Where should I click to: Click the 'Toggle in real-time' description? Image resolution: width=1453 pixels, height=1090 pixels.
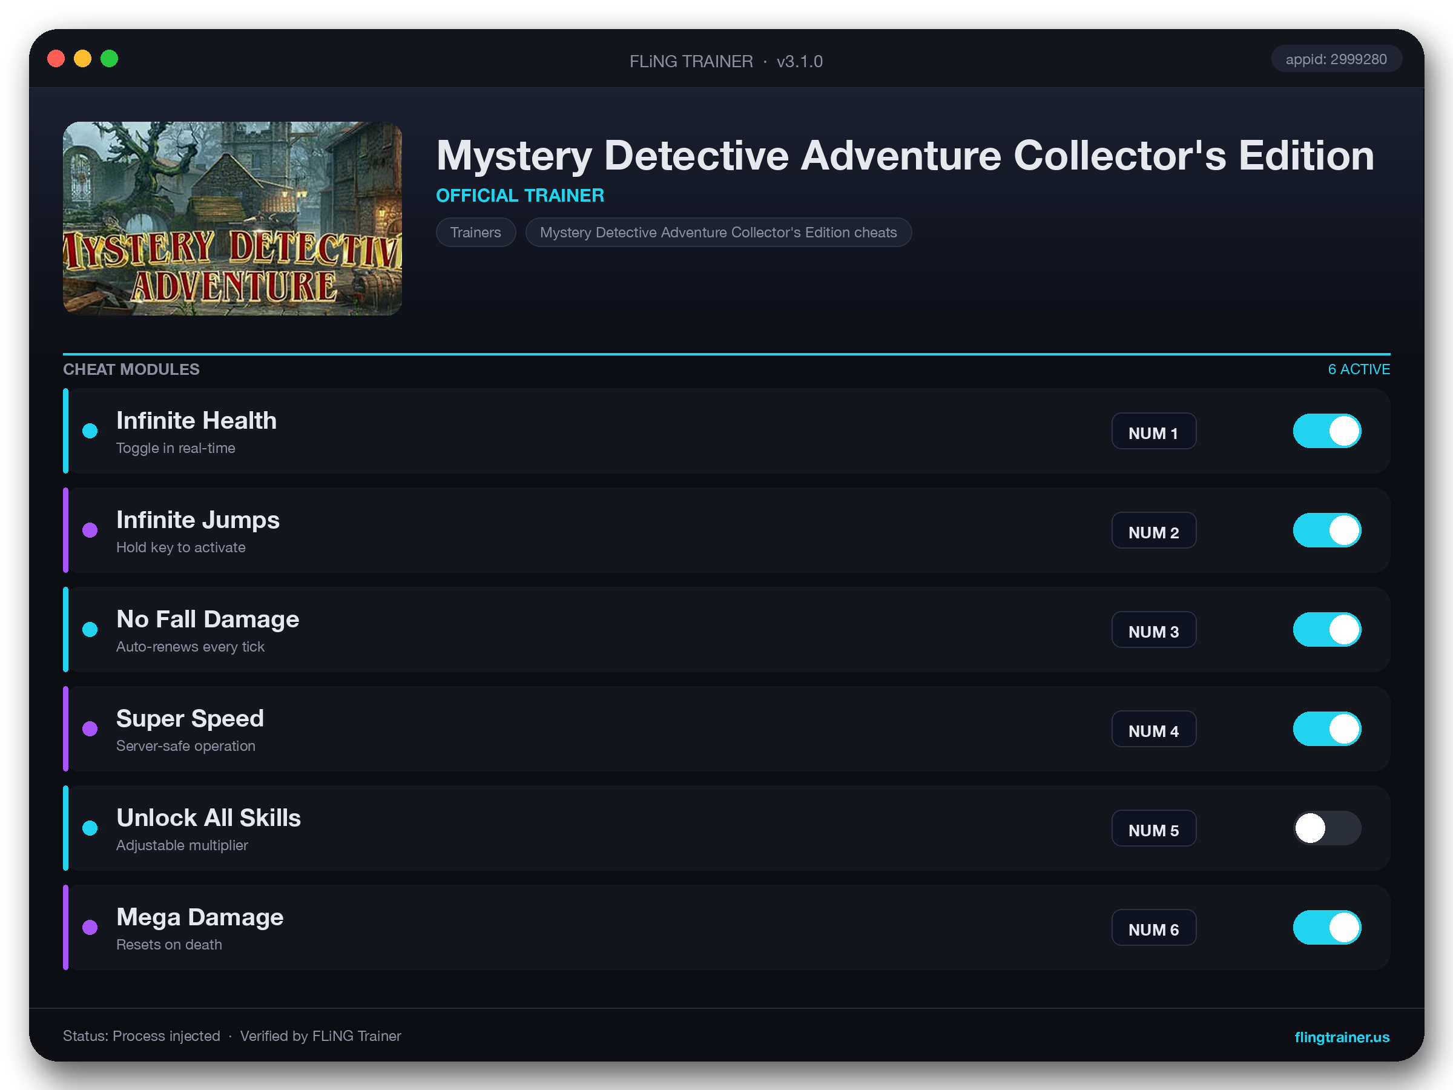tap(176, 448)
